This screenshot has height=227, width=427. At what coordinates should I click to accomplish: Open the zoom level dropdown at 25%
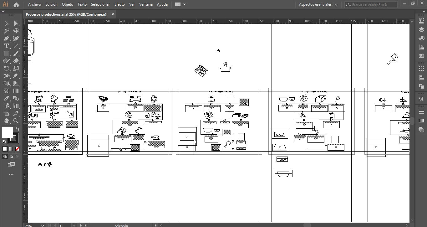[x=42, y=225]
